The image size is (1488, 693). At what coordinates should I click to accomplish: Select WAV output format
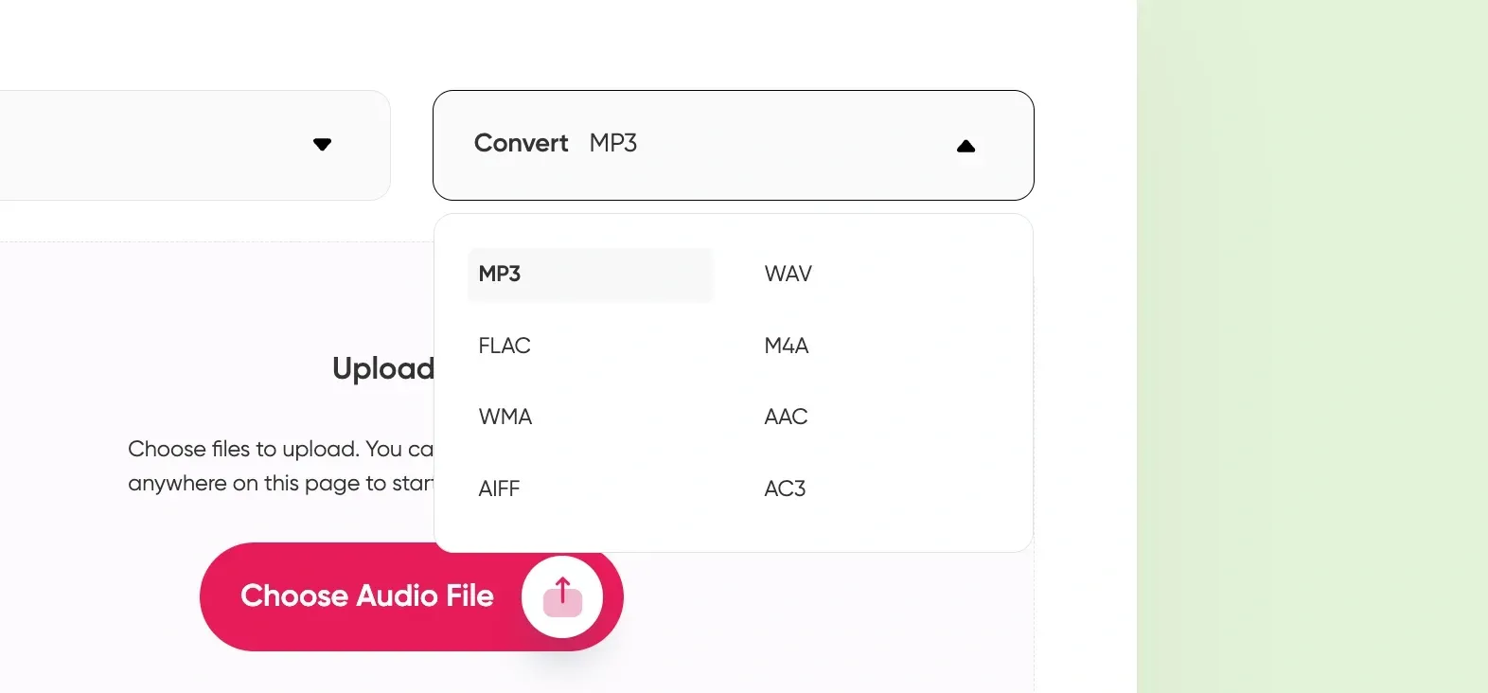(x=787, y=274)
